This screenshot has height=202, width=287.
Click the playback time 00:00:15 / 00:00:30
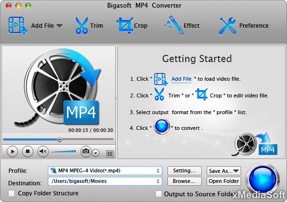point(90,130)
